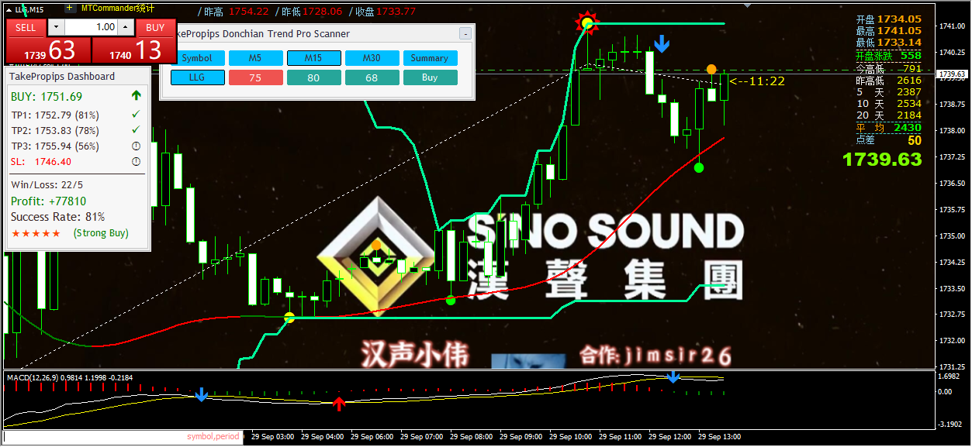Viewport: 972px width, 447px height.
Task: Click the five-star Strong Buy rating
Action: pos(35,233)
